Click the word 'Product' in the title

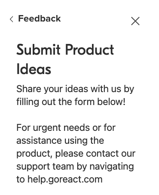tap(90, 50)
